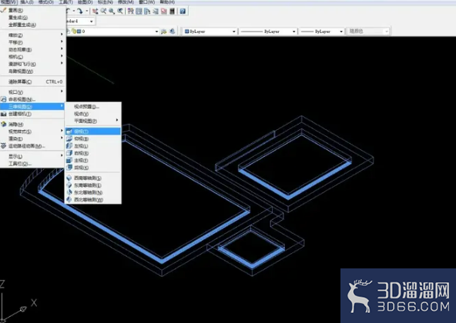This screenshot has width=456, height=323.
Task: Click the blue Help question-mark icon
Action: 183,11
